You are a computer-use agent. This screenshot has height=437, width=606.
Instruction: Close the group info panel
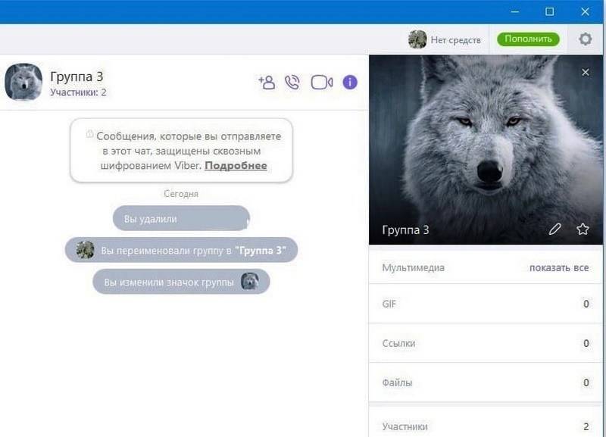(x=585, y=72)
